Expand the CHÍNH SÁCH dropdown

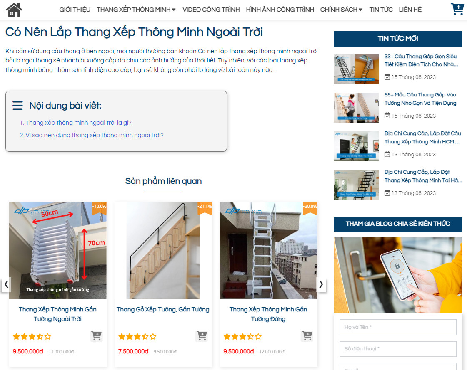(341, 9)
